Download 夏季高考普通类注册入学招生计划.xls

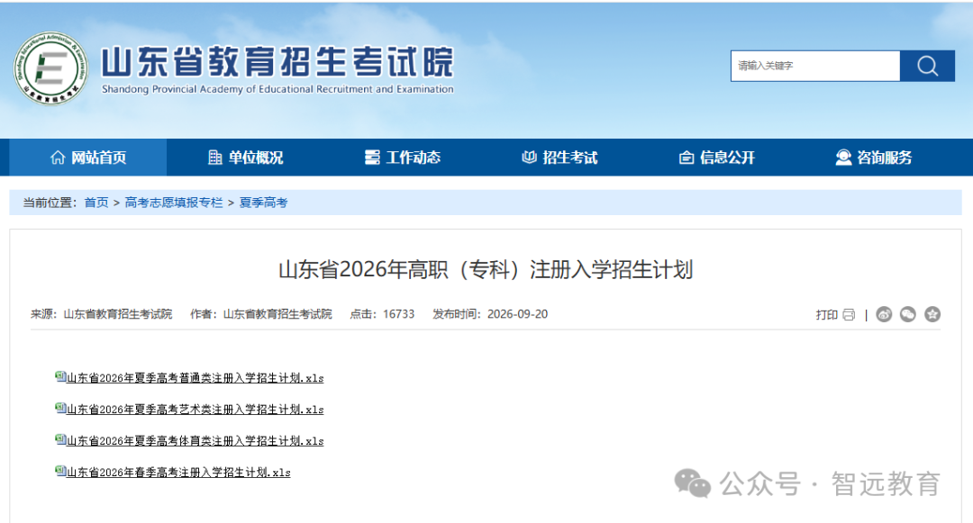[x=195, y=378]
